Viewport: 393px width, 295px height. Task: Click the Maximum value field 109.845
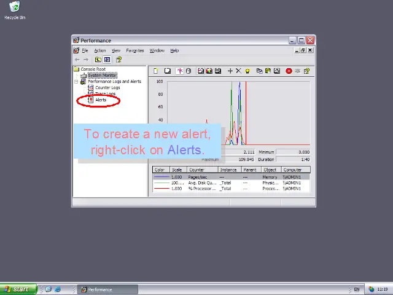[239, 160]
